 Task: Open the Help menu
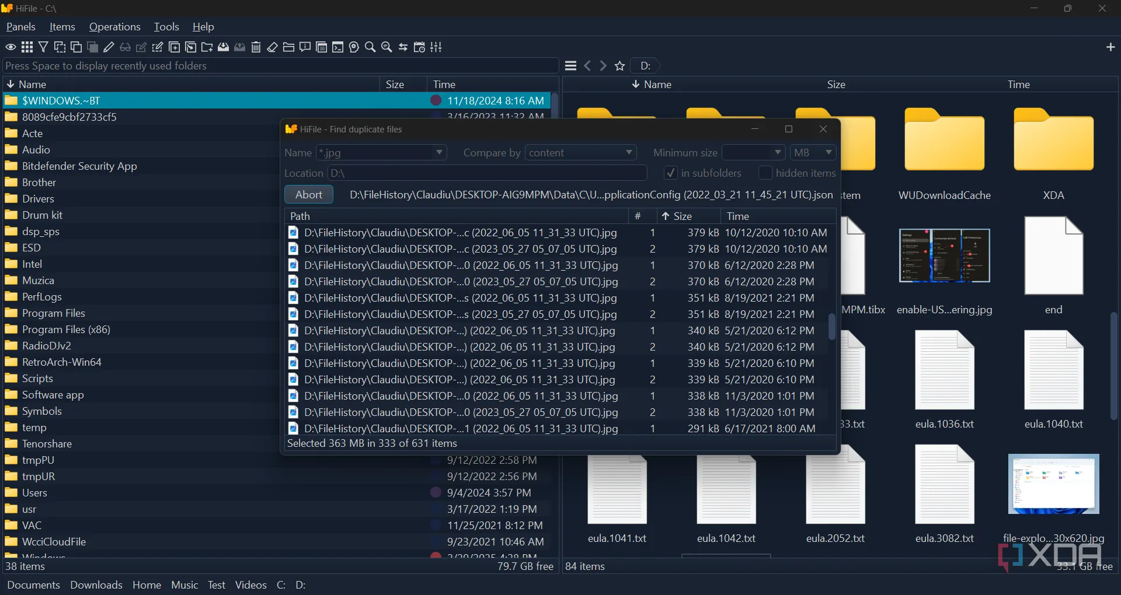click(x=203, y=27)
